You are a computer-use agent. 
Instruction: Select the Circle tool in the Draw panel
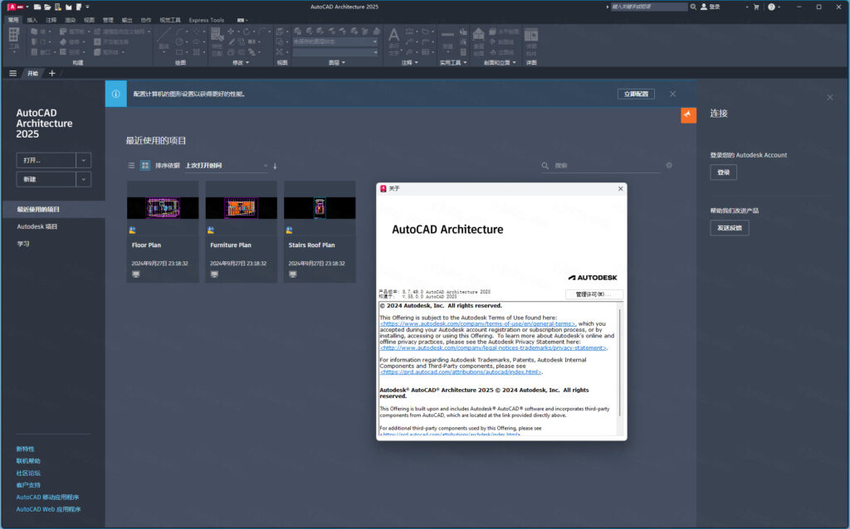tap(178, 40)
